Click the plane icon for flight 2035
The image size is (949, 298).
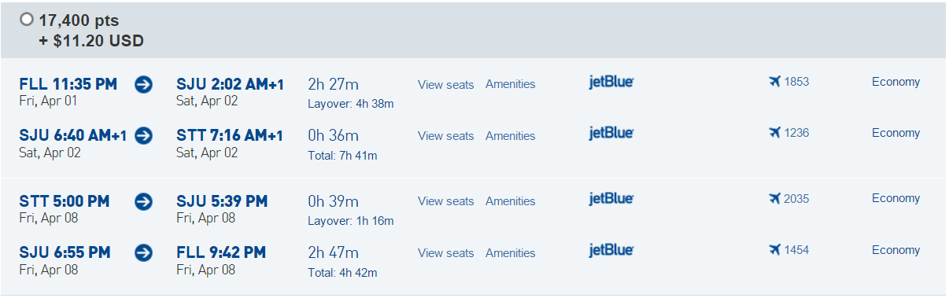pos(774,198)
